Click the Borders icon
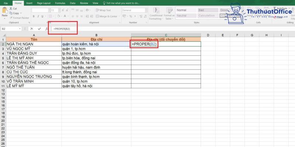This screenshot has height=147, width=295. (x=50, y=16)
